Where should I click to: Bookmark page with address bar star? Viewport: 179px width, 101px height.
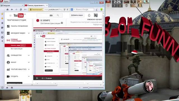pos(67,10)
